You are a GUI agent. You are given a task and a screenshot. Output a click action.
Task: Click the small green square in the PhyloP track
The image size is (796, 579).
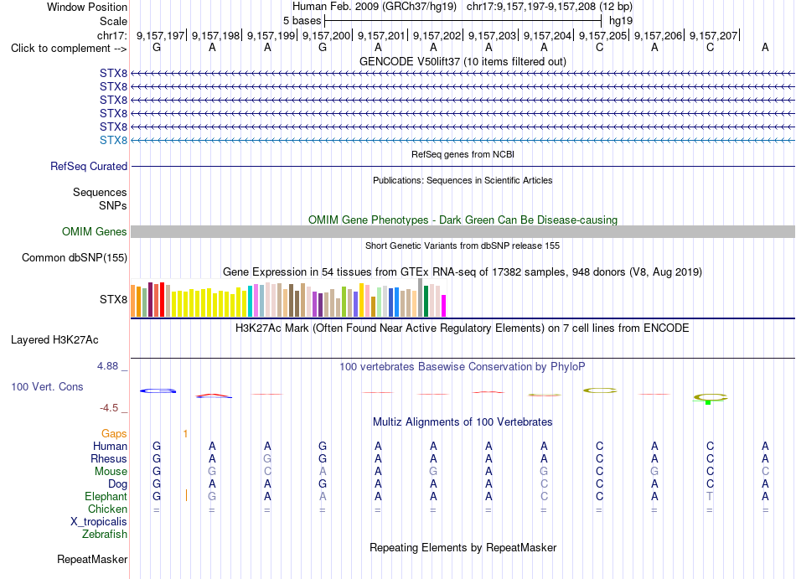click(x=708, y=402)
